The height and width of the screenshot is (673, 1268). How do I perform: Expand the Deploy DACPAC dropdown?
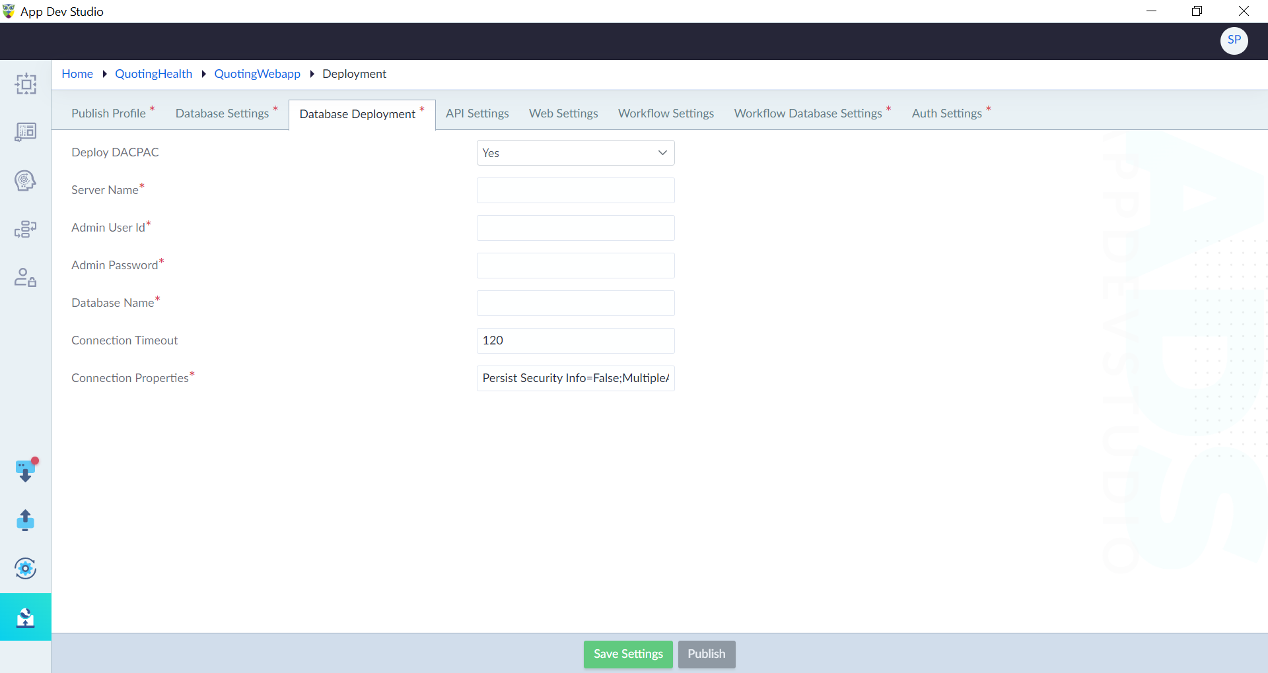(x=575, y=153)
